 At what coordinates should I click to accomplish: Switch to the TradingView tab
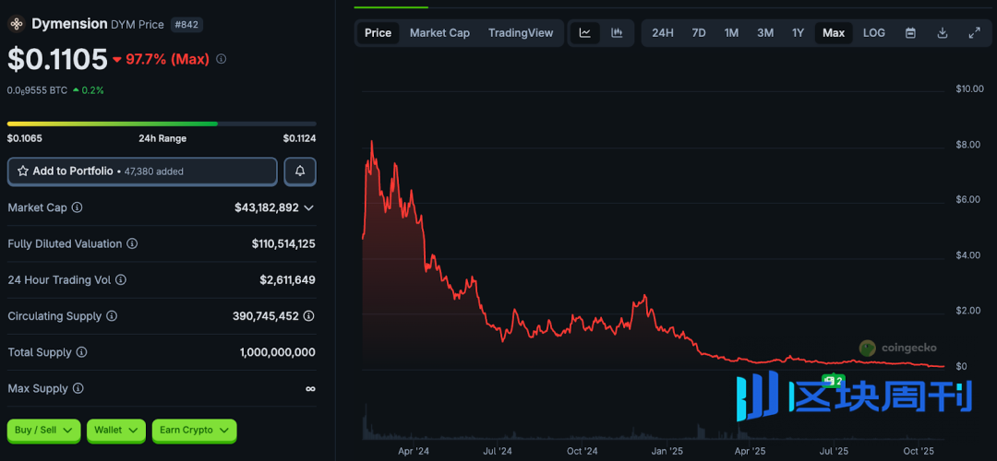(521, 33)
